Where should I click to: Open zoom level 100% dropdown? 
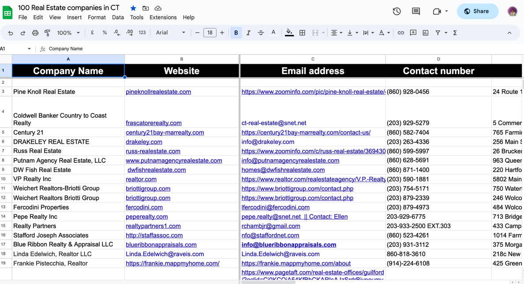[x=68, y=33]
